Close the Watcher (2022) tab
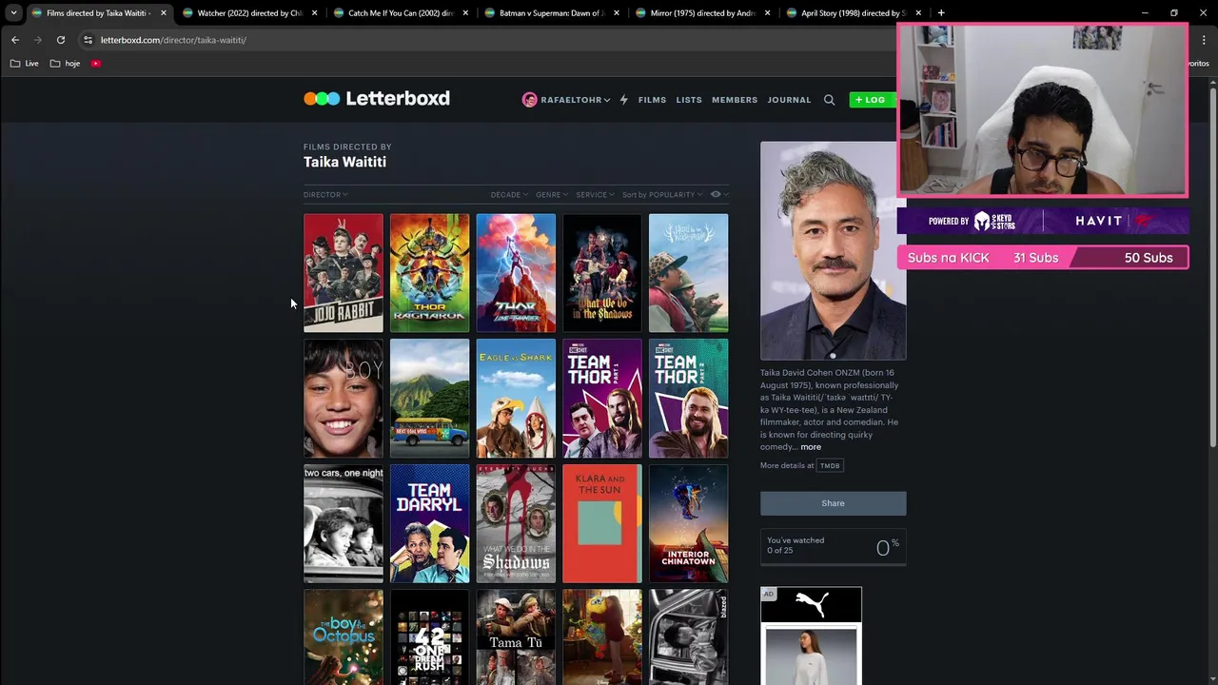The image size is (1218, 685). tap(314, 13)
